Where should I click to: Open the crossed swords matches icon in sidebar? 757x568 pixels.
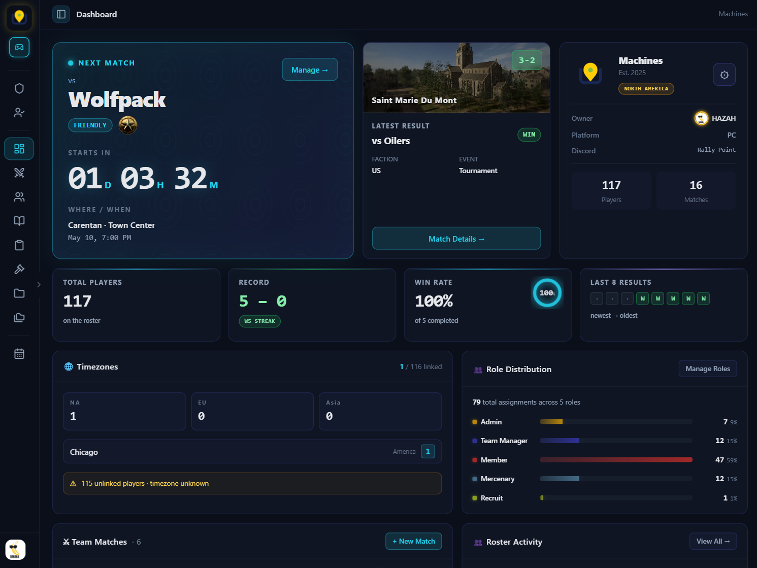click(19, 173)
